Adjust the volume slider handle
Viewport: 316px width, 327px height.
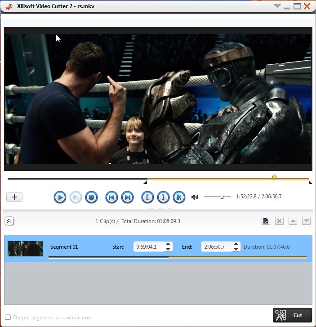[222, 197]
